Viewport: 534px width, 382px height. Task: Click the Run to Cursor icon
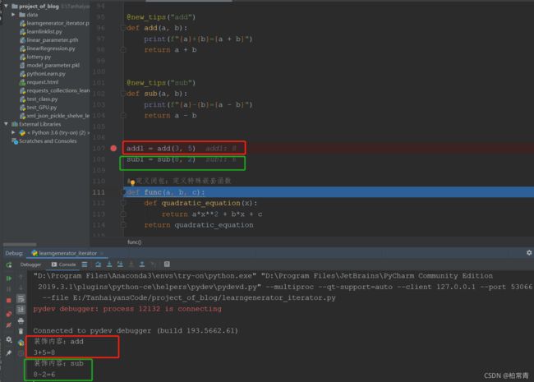[x=154, y=265]
